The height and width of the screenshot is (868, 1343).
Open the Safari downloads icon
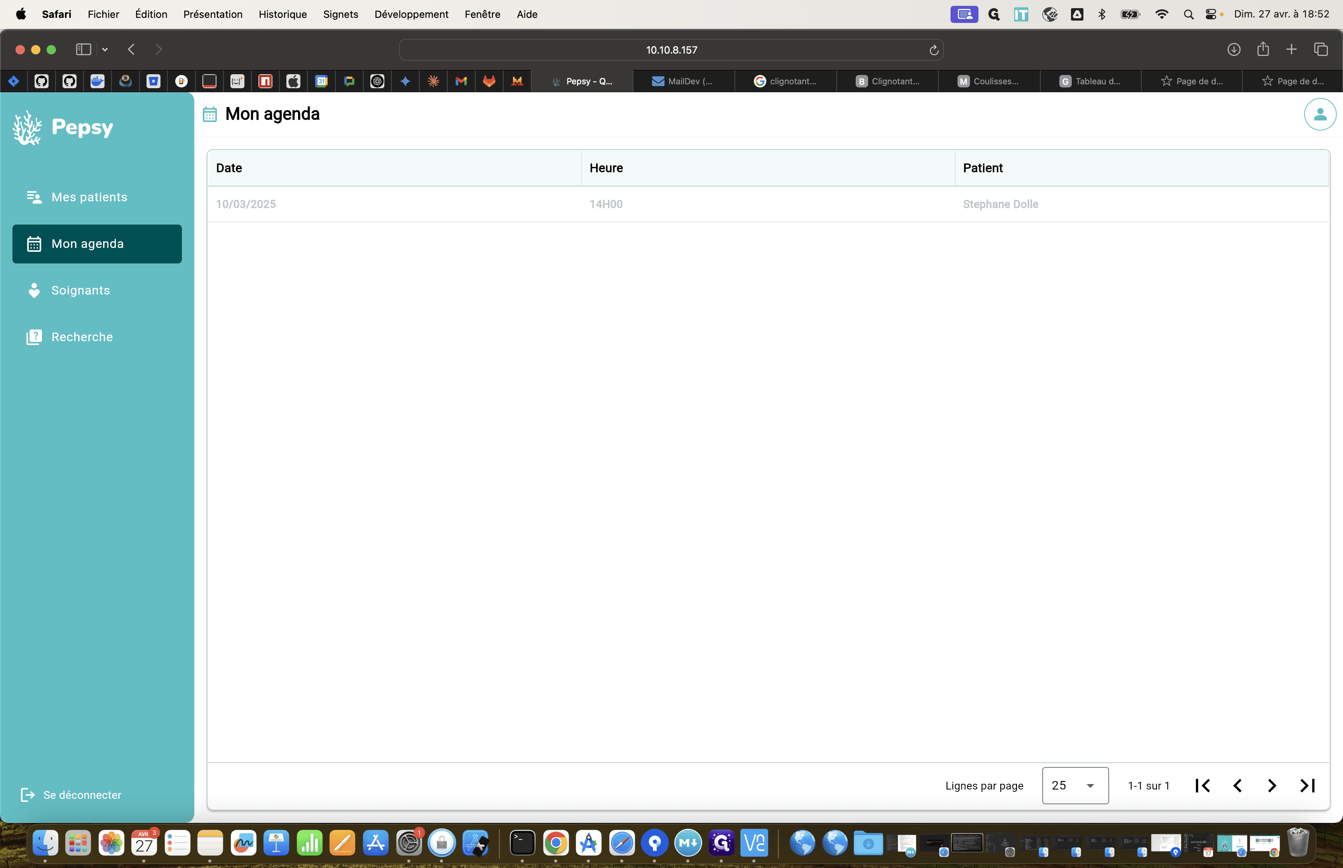click(1234, 50)
